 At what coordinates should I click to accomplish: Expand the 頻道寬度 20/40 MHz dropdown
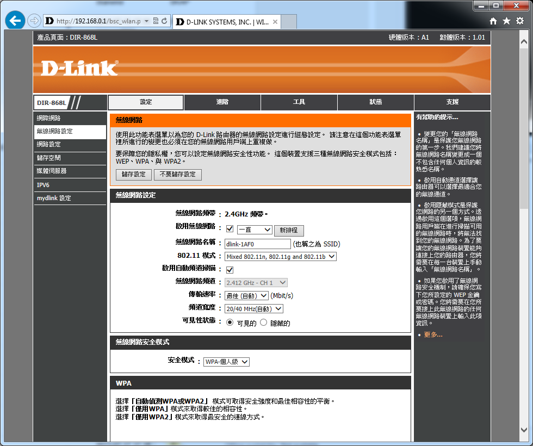[254, 309]
